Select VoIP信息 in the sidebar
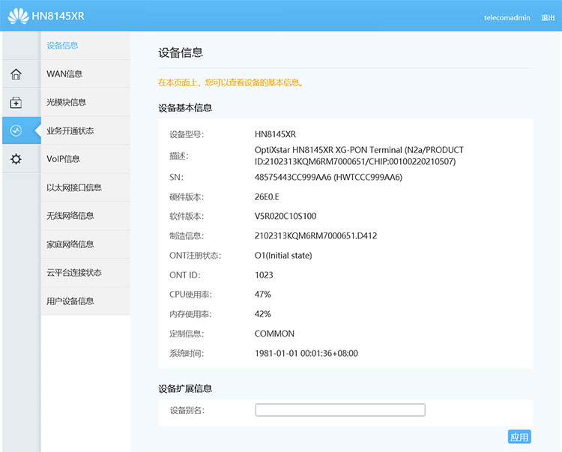 click(63, 159)
